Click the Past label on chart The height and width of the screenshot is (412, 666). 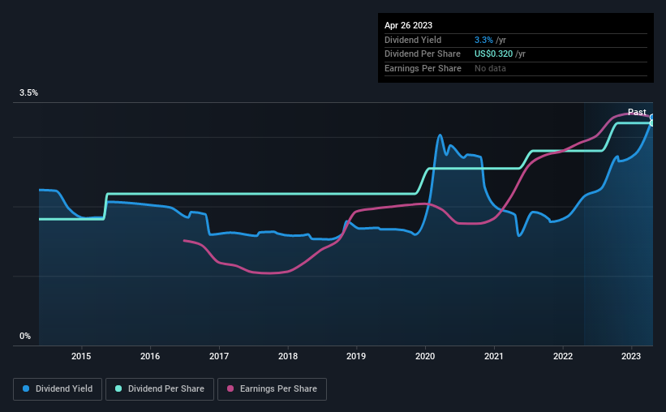click(637, 112)
